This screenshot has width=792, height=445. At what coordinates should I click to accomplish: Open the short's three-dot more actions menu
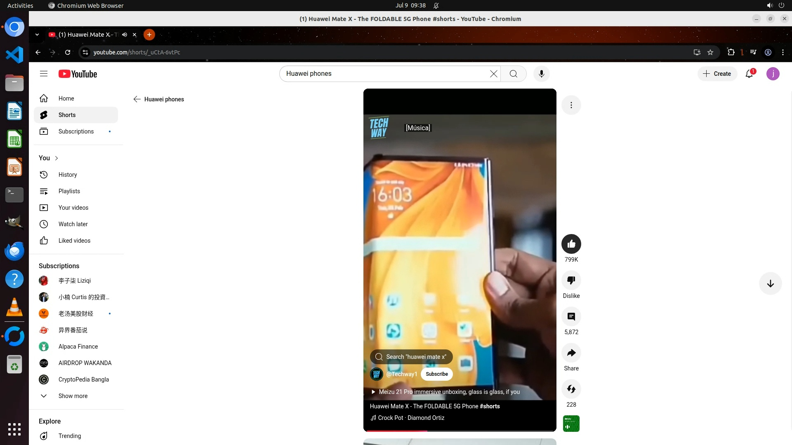pyautogui.click(x=571, y=105)
